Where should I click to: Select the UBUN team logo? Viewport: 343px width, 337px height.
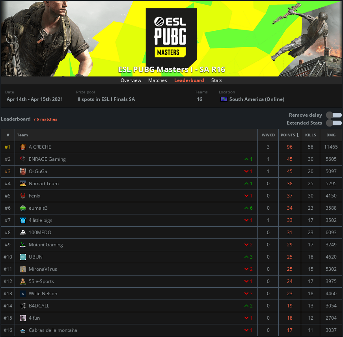(22, 257)
